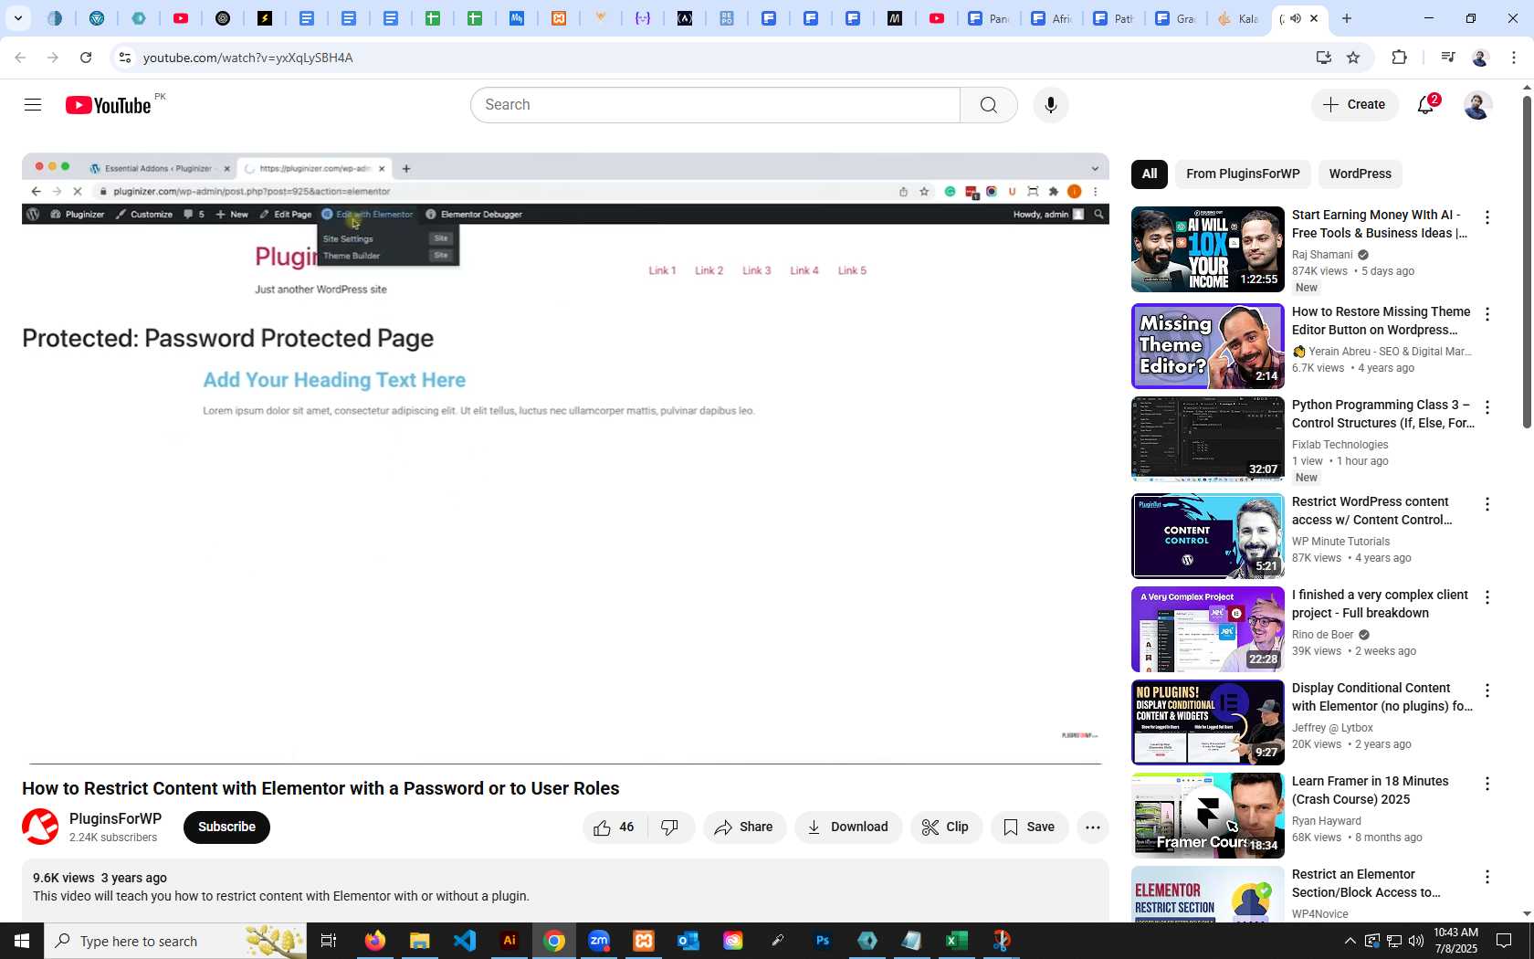Open options for Display Conditional Content video
Image resolution: width=1534 pixels, height=959 pixels.
tap(1487, 690)
